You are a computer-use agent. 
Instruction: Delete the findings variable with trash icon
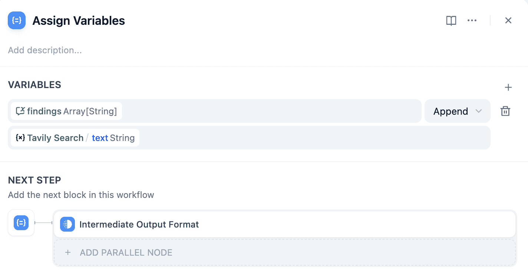(505, 111)
